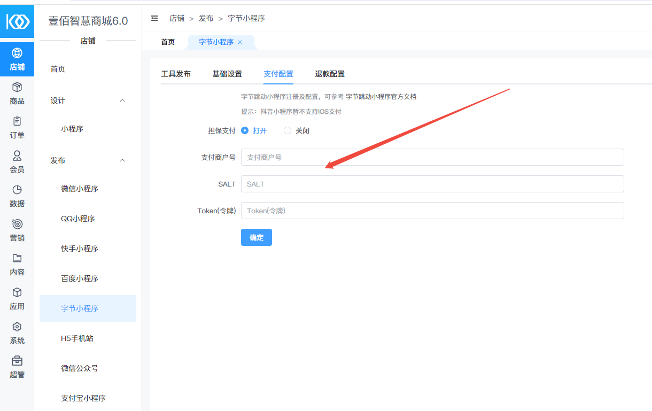Click the 确定 submit button
Screen dimensions: 652x411
(x=257, y=237)
